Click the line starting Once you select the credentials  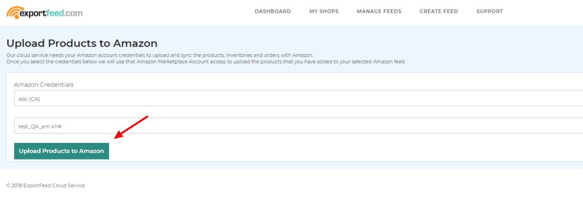(206, 61)
